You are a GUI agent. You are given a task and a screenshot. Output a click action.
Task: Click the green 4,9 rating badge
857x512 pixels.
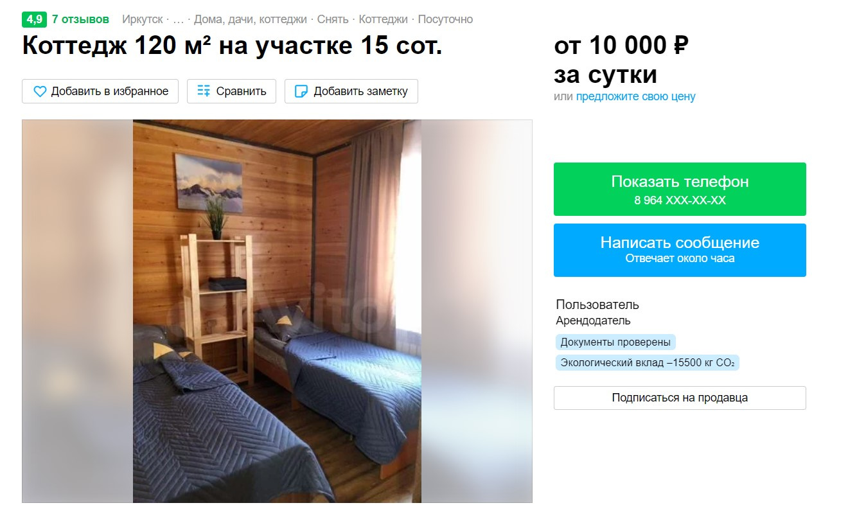[34, 19]
